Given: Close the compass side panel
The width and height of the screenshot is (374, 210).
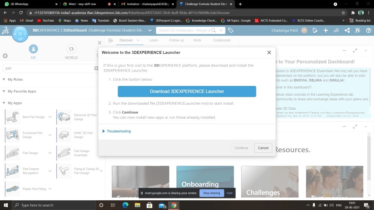Looking at the screenshot, I should click(x=100, y=43).
